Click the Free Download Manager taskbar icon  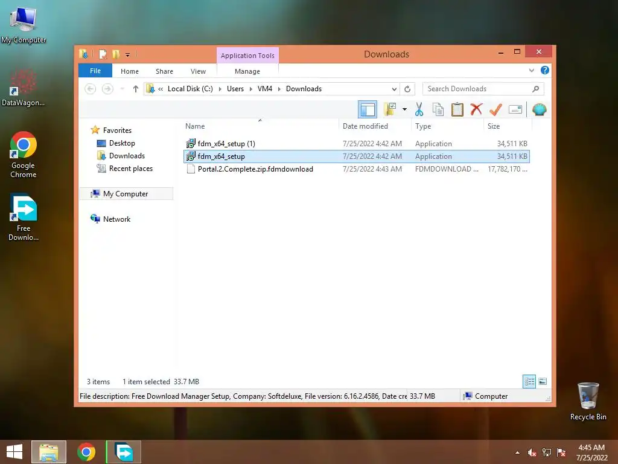[124, 452]
